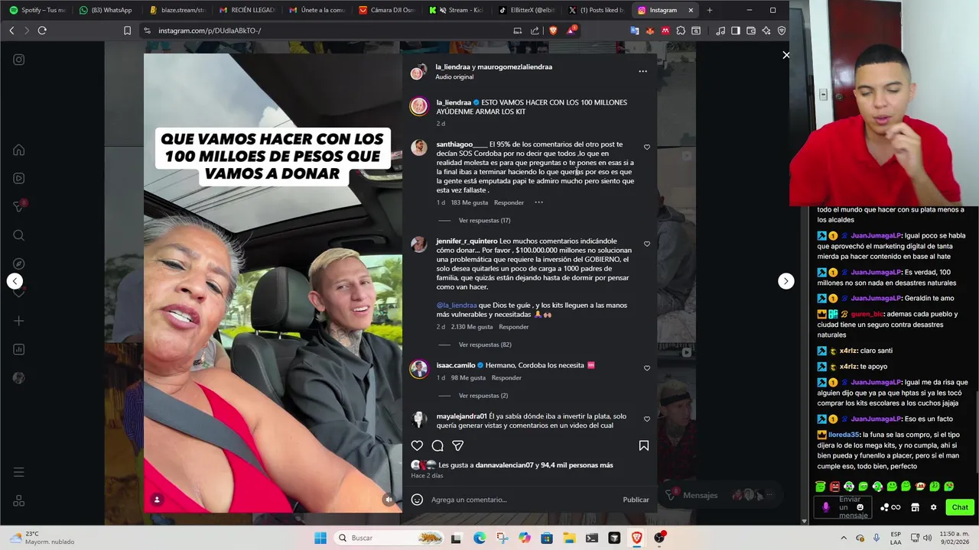Show hidden system tray icons chevron
This screenshot has width=979, height=550.
(844, 538)
